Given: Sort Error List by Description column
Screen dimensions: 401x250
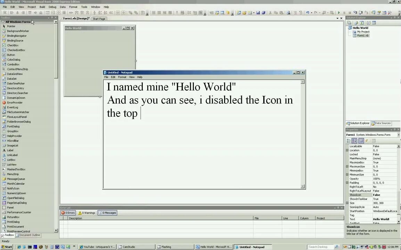Looking at the screenshot, I should [161, 218].
